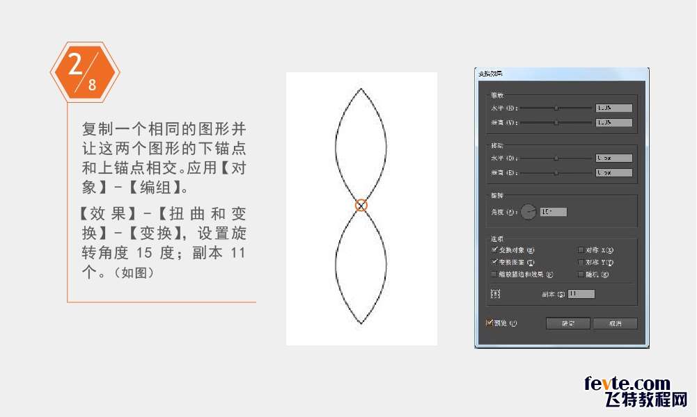Click the orange circled anchor intersection point
The width and height of the screenshot is (697, 417).
[x=361, y=204]
